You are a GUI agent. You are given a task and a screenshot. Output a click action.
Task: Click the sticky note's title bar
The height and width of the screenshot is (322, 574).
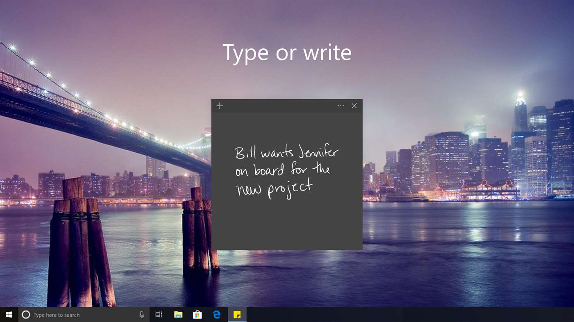tap(279, 106)
